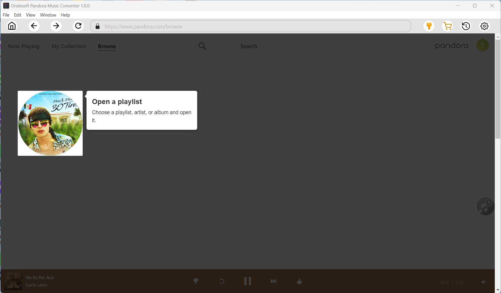Open the Help menu
This screenshot has height=293, width=501.
coord(65,15)
